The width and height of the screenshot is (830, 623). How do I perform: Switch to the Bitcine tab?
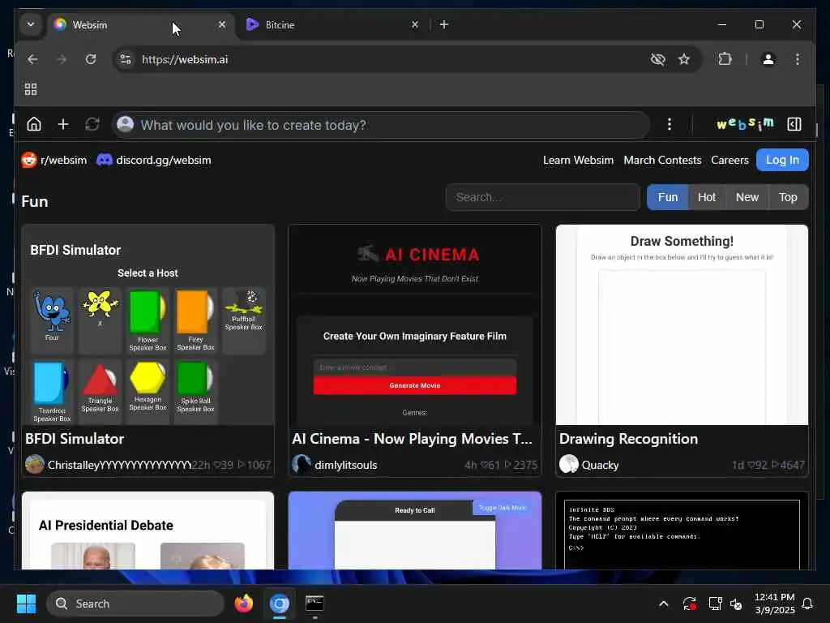[x=332, y=24]
